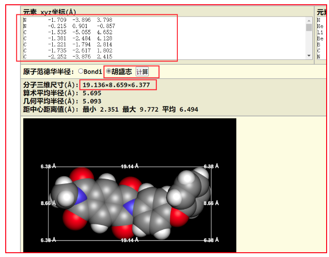Click the geometric mean radius value 5.093
Viewport: 329px width, 257px height.
tap(92, 101)
